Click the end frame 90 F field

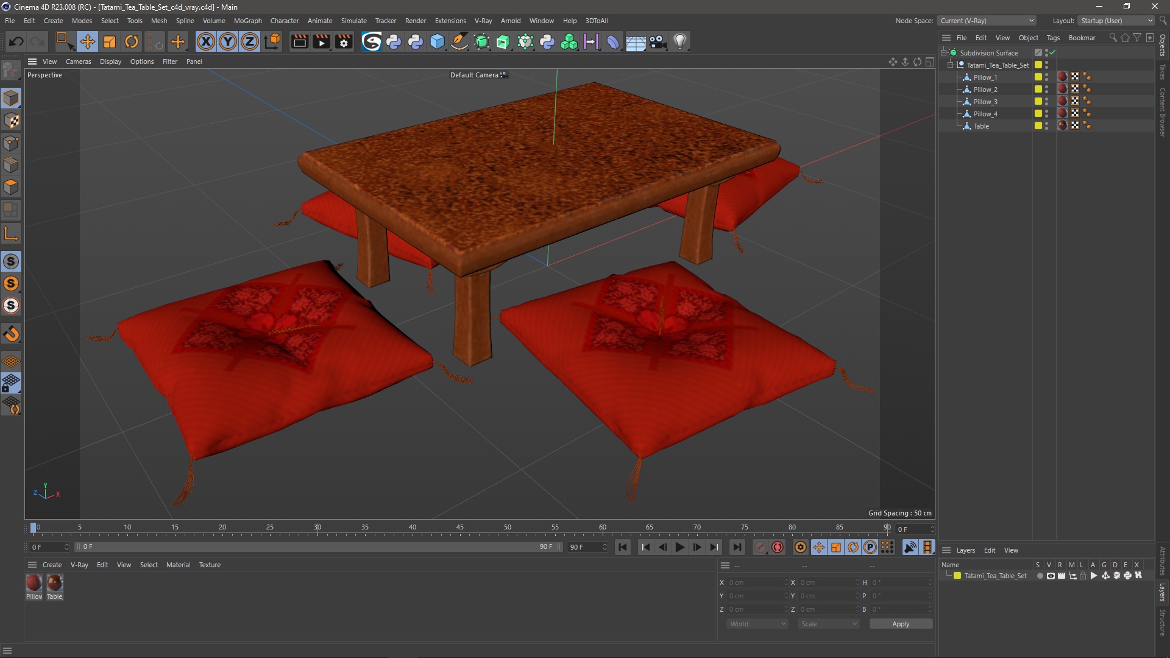pos(587,547)
